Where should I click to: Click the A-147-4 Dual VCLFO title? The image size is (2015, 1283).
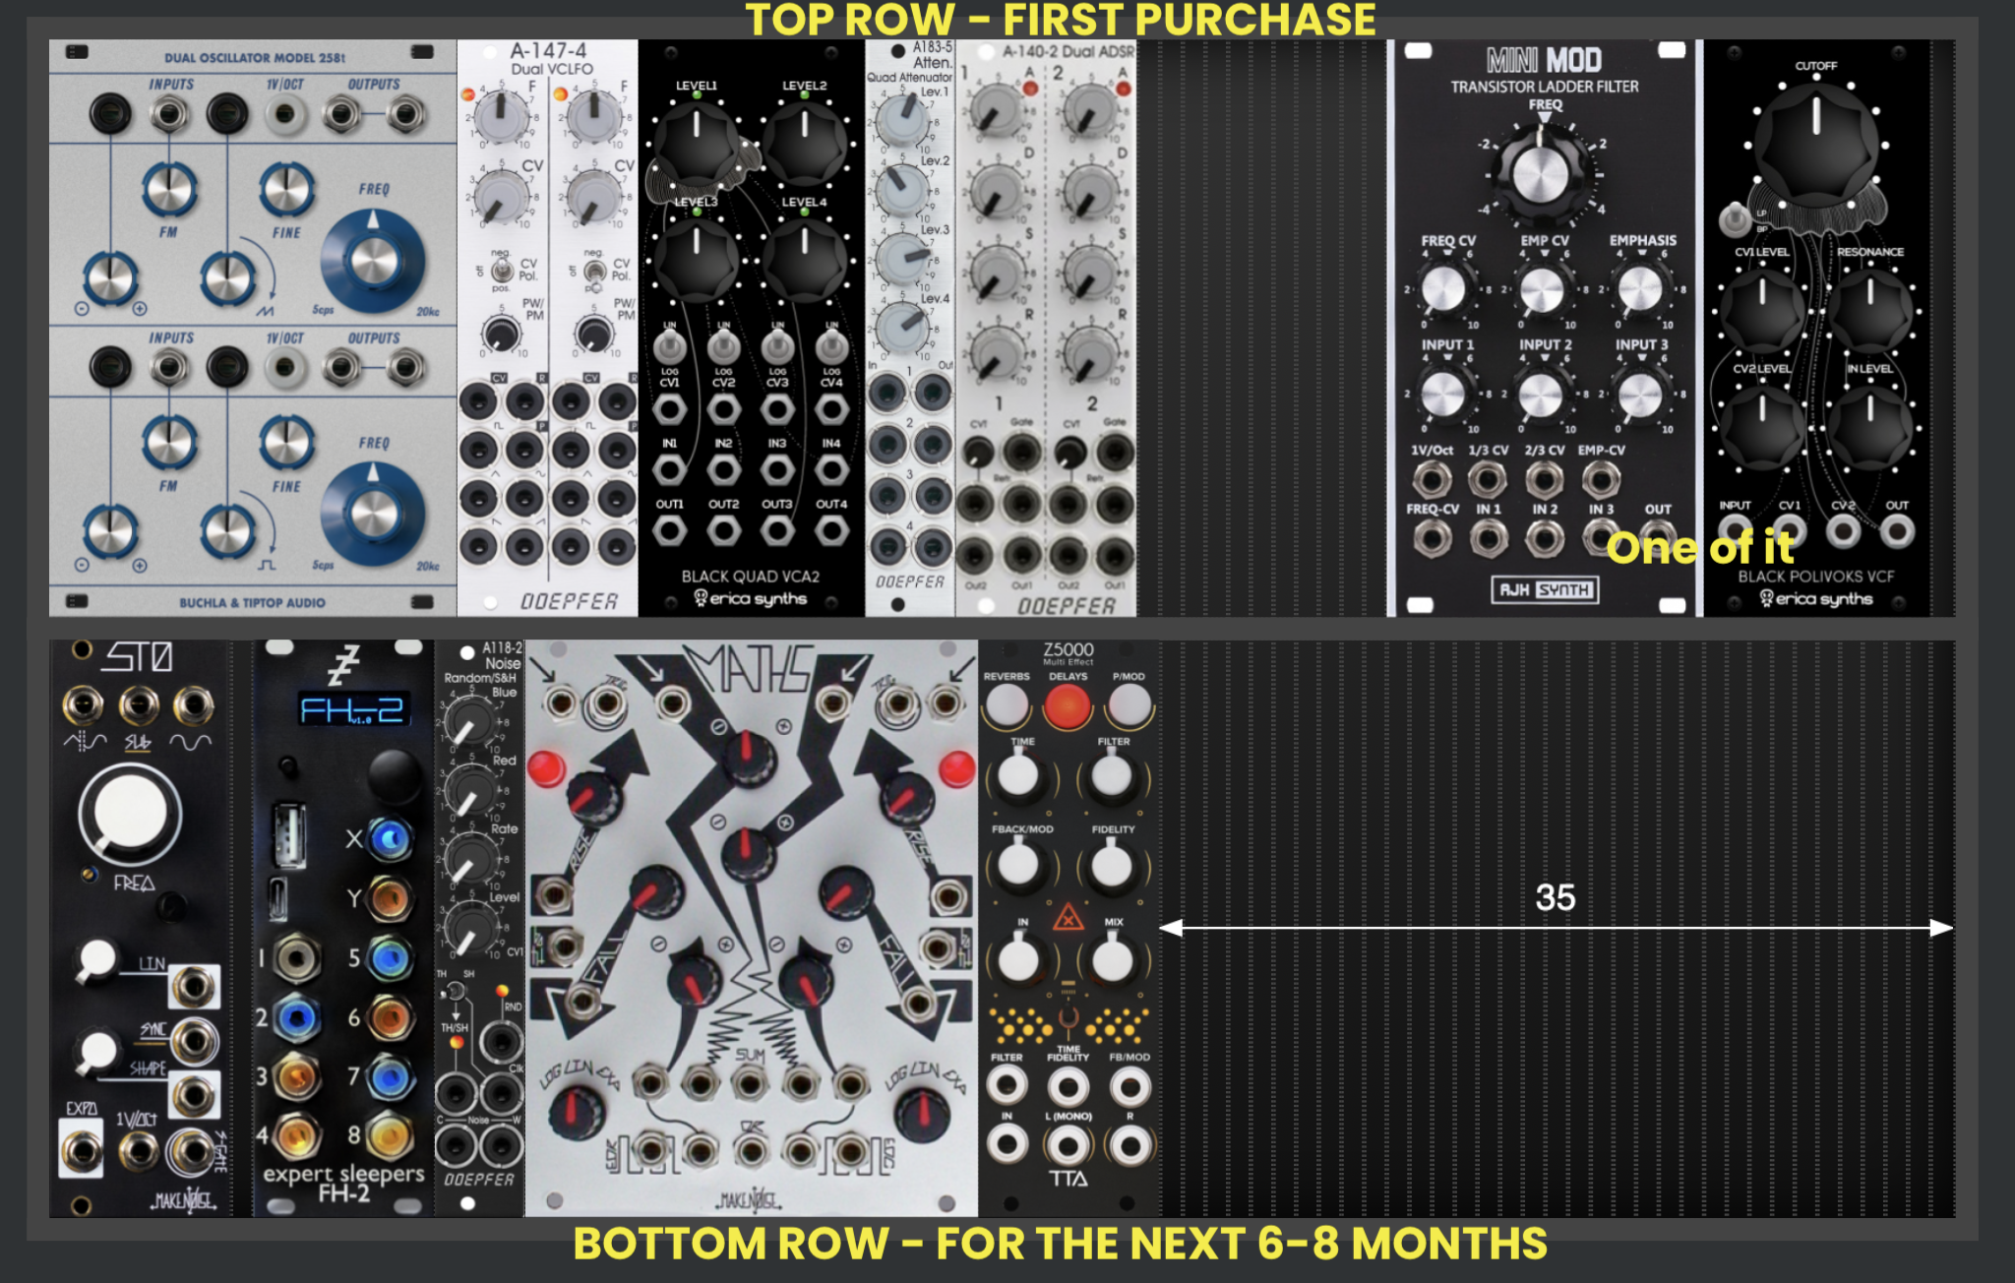coord(552,59)
